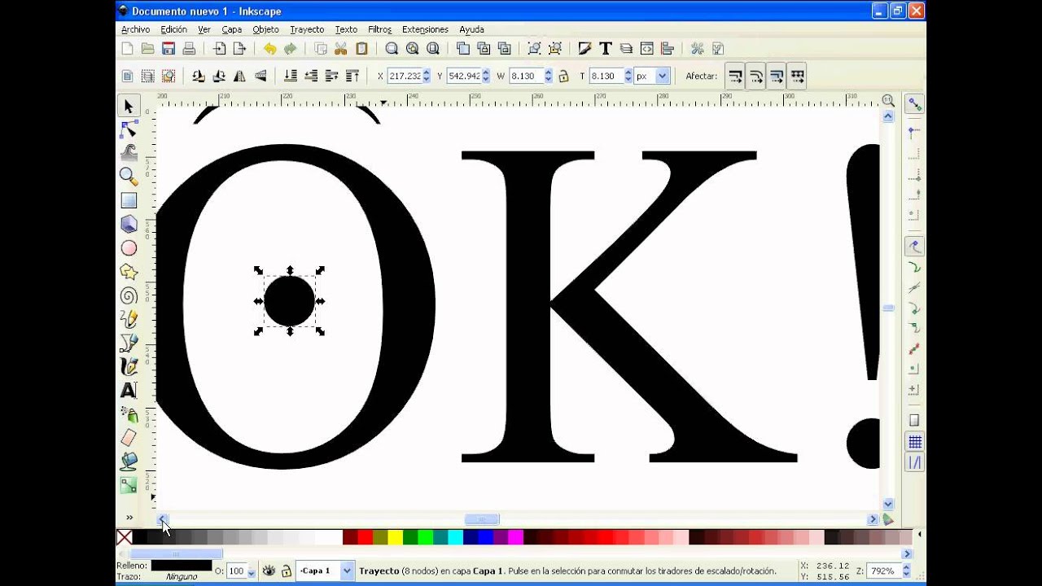This screenshot has height=586, width=1042.
Task: Click the Relleno black fill indicator
Action: tap(181, 565)
